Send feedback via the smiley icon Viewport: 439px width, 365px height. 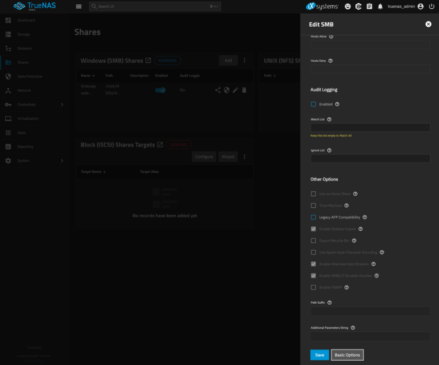[x=347, y=6]
